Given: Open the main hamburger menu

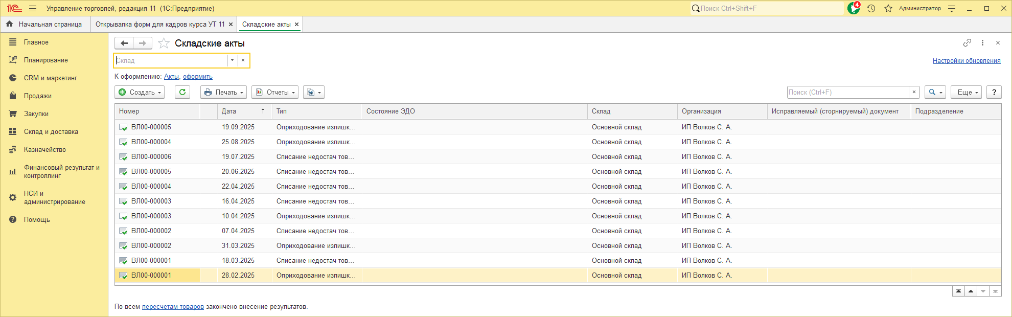Looking at the screenshot, I should tap(33, 8).
